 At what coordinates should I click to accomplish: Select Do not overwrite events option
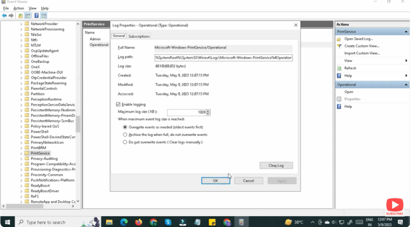(125, 142)
